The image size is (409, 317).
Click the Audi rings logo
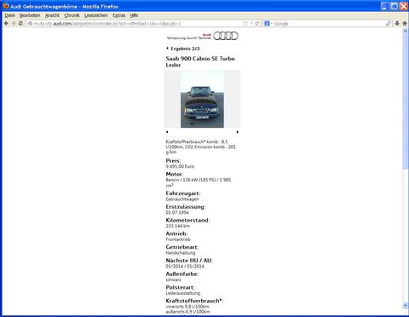226,36
